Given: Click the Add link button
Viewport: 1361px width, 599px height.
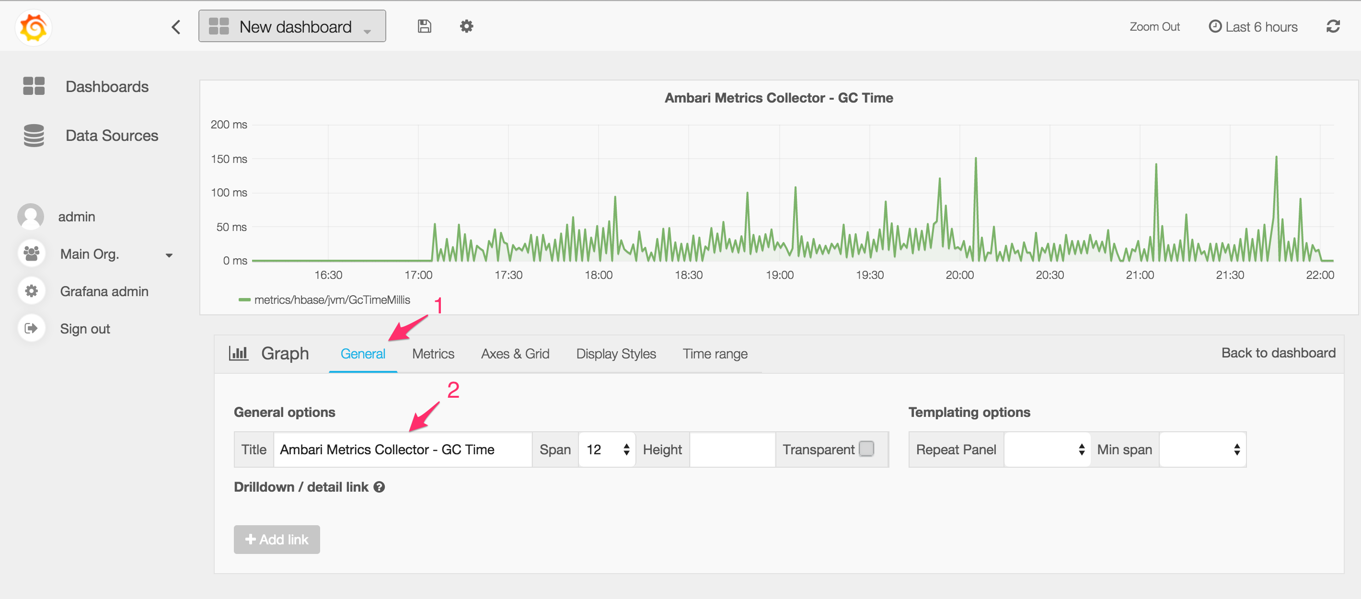Looking at the screenshot, I should (x=277, y=539).
